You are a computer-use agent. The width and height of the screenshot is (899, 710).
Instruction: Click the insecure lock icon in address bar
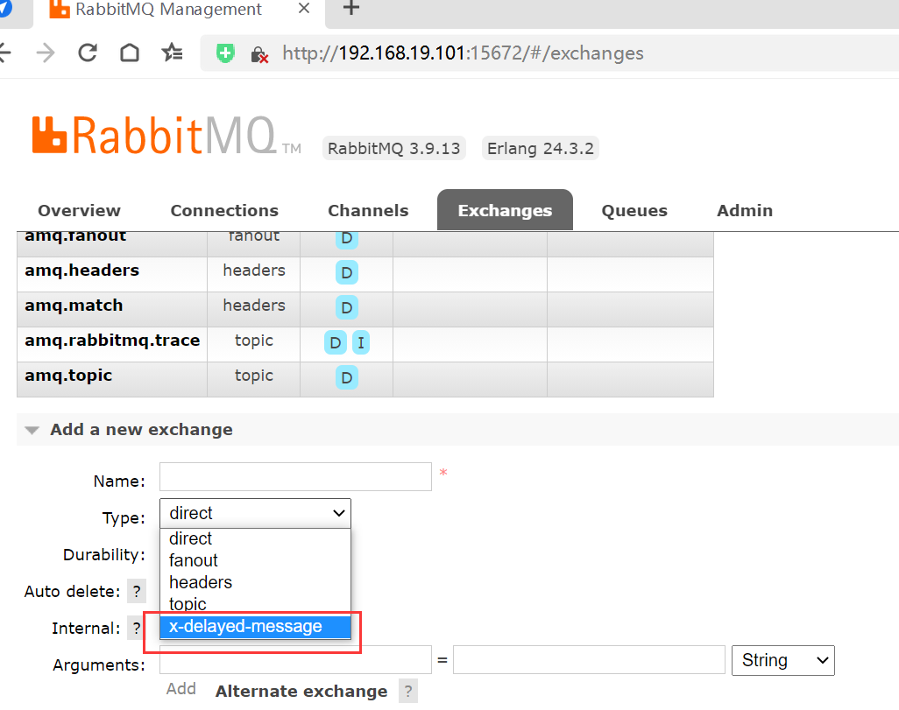[259, 54]
